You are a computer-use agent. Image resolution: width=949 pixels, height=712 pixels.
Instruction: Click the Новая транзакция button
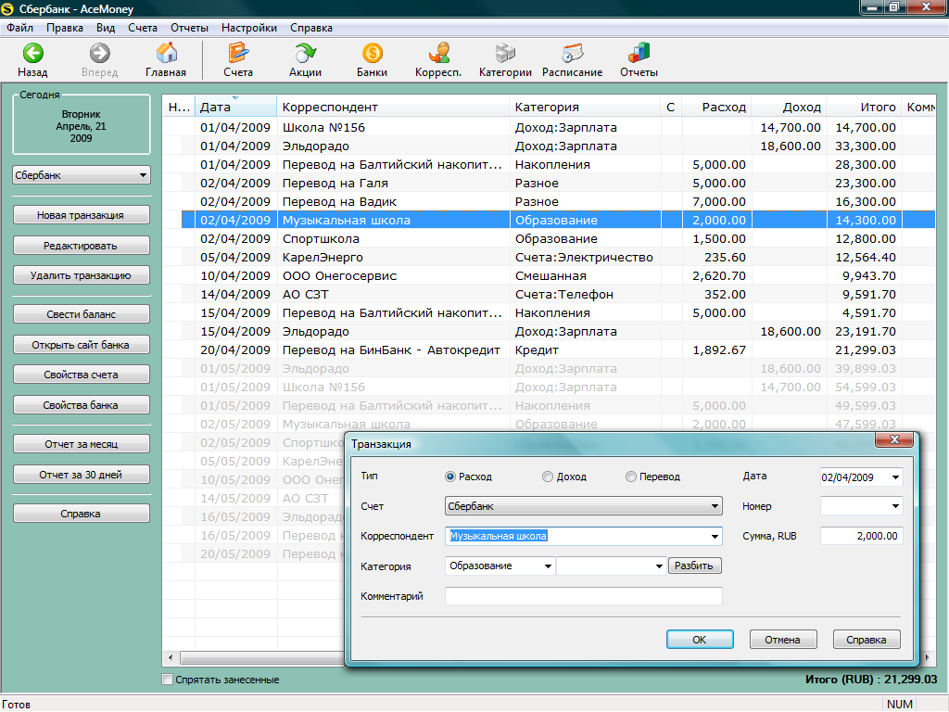(82, 215)
